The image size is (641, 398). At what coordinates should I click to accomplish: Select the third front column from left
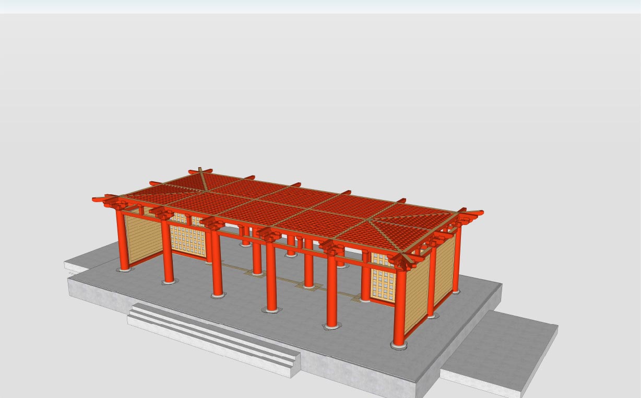(217, 266)
